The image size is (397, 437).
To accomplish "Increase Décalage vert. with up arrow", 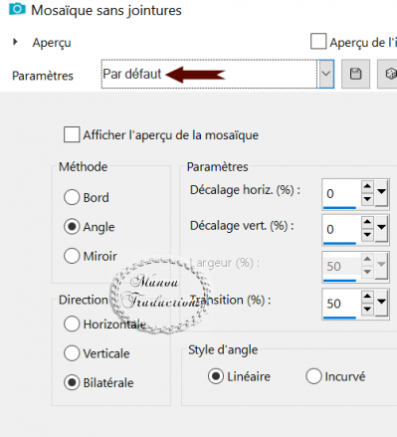I will (367, 222).
